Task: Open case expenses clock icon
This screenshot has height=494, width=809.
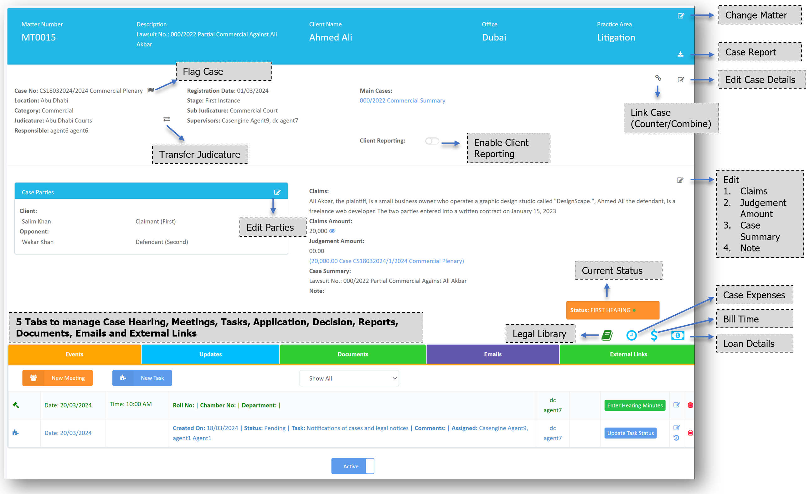Action: tap(631, 335)
